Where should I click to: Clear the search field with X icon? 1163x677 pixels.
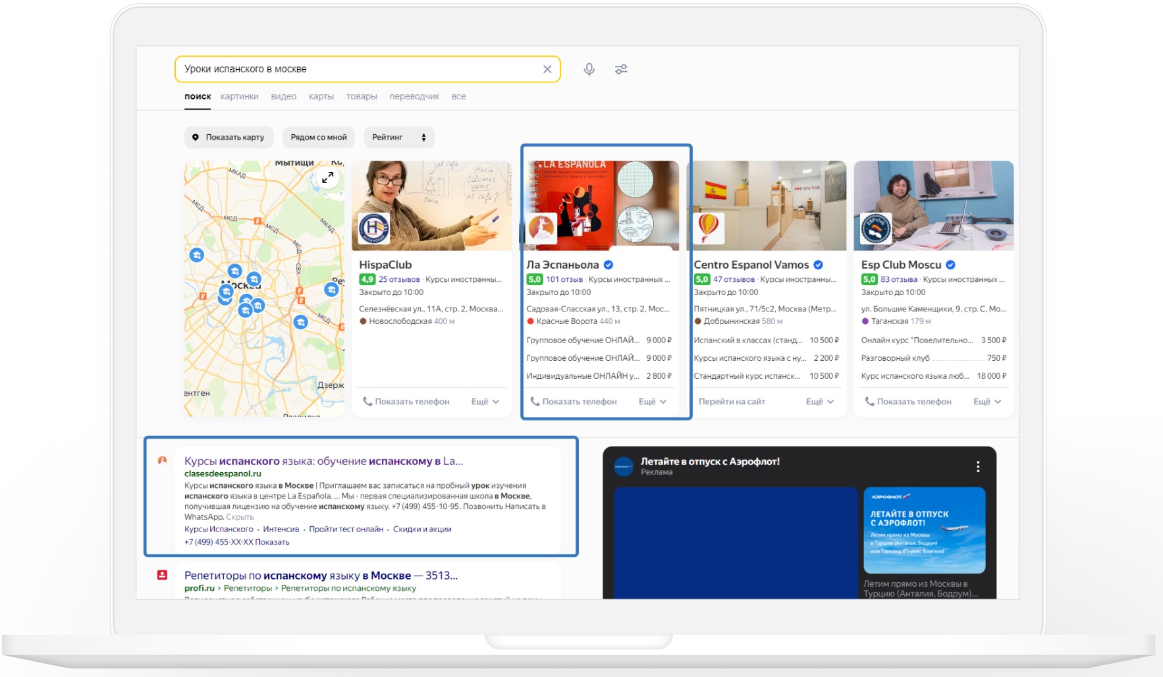tap(547, 69)
